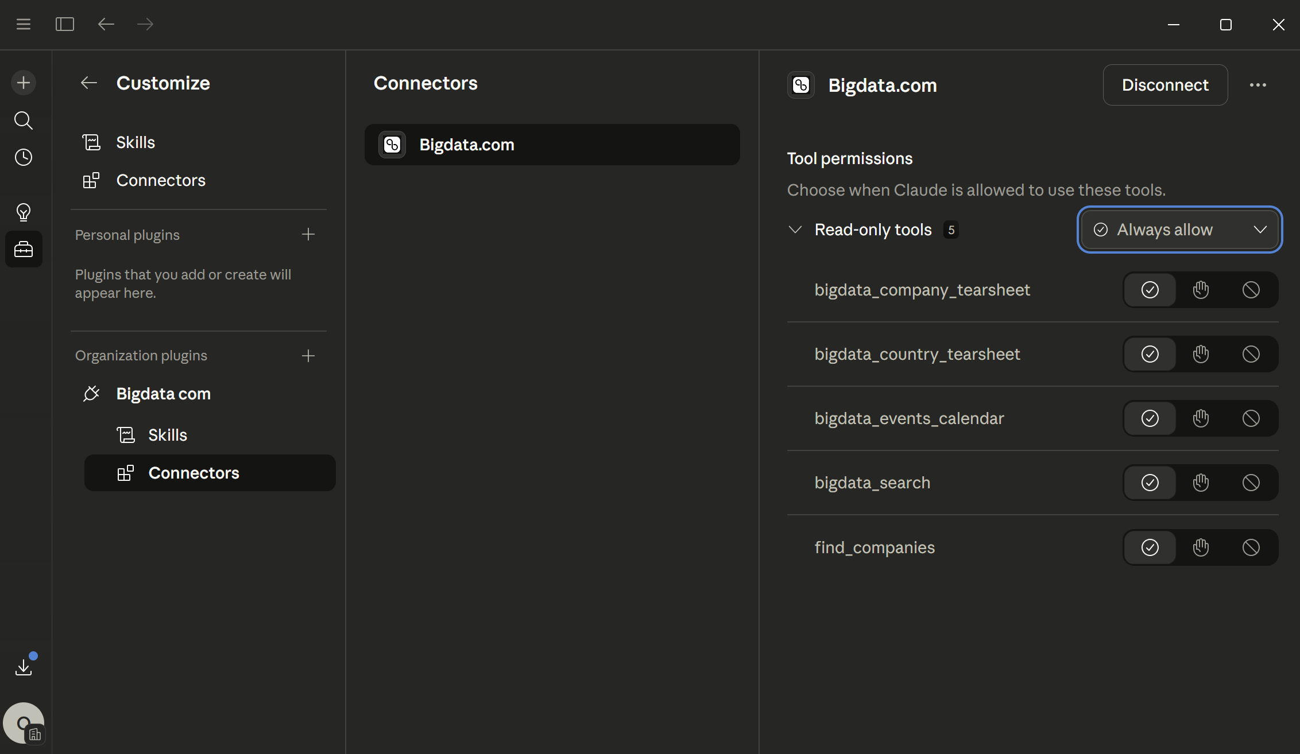Open chat history via the clock icon
Screen dimensions: 1300x754
click(x=24, y=158)
